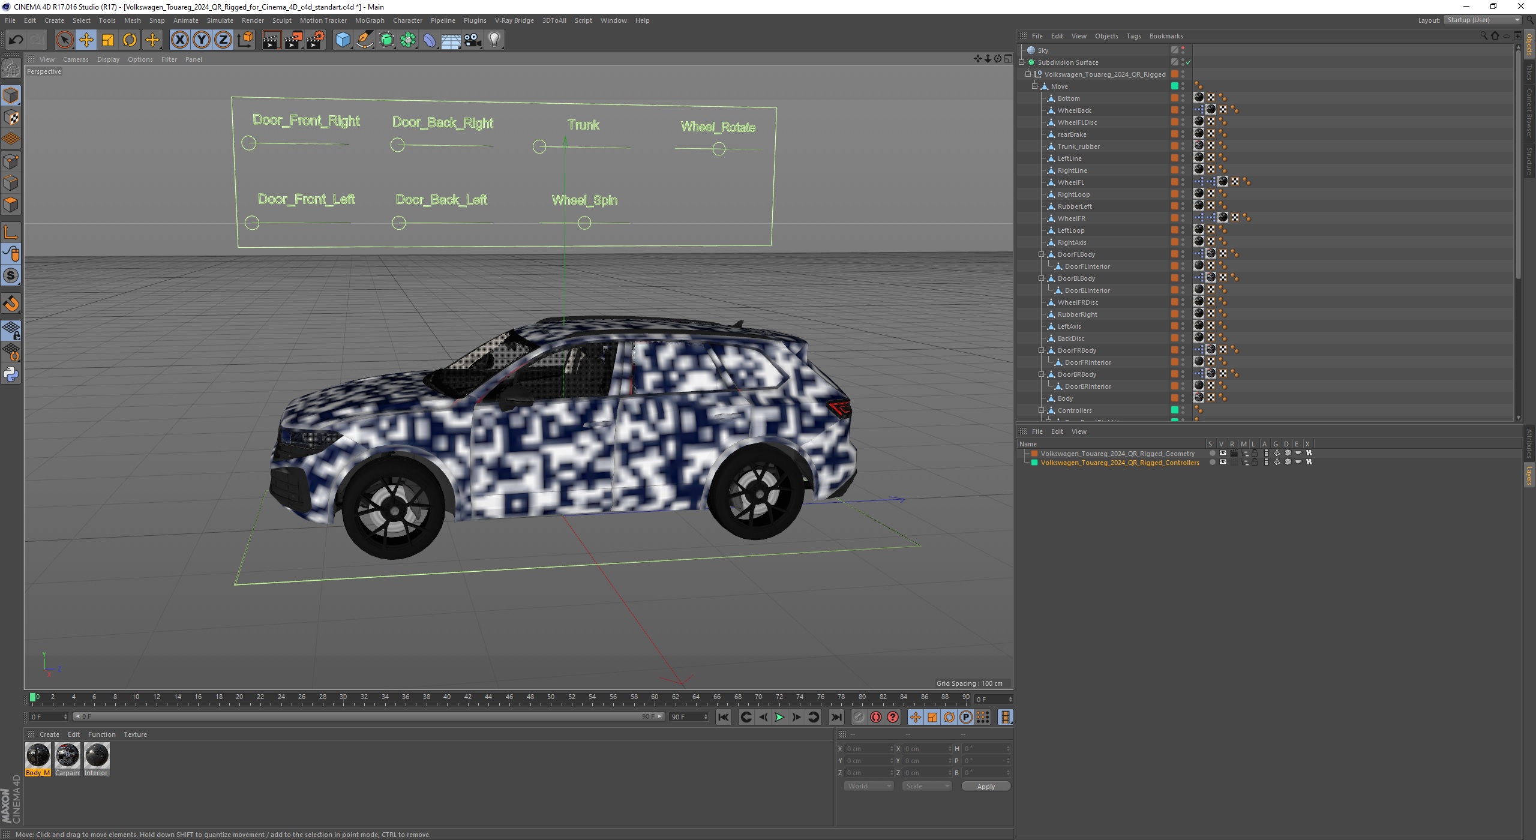
Task: Expand the Controllers object in the tree
Action: coord(1042,410)
